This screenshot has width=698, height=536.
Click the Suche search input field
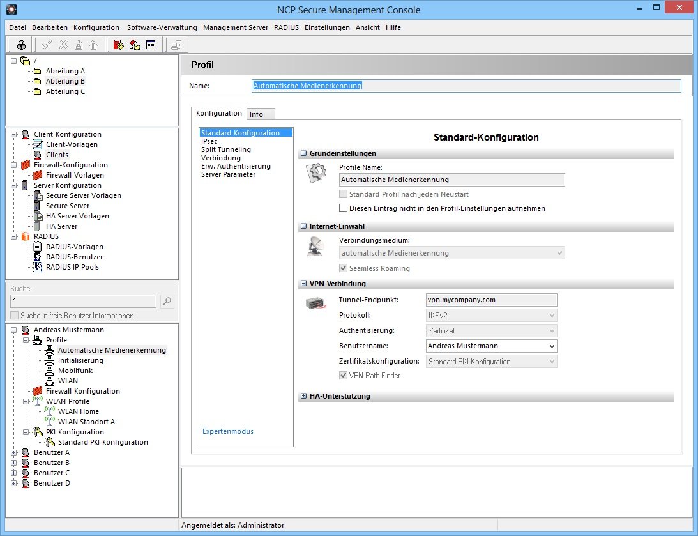click(83, 301)
